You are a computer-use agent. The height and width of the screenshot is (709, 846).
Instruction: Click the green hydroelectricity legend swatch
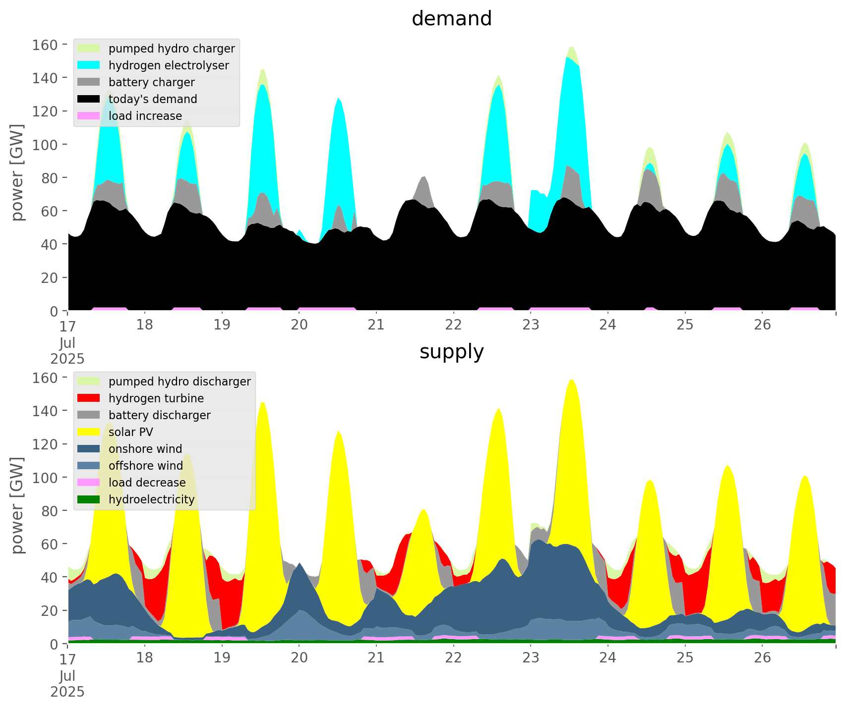[89, 499]
